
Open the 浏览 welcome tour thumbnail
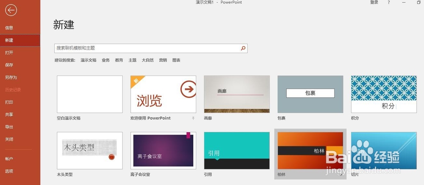click(163, 94)
